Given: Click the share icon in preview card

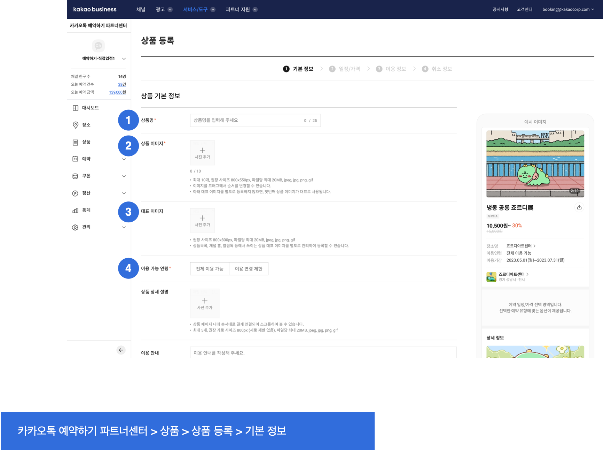Looking at the screenshot, I should [x=579, y=207].
